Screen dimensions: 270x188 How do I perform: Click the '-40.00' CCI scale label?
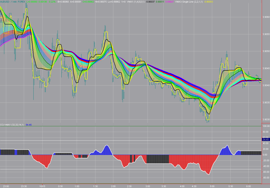click(x=266, y=166)
